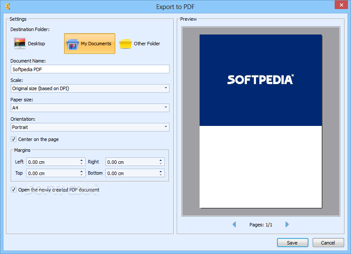Select My Documents destination folder
Image resolution: width=351 pixels, height=254 pixels.
click(89, 44)
